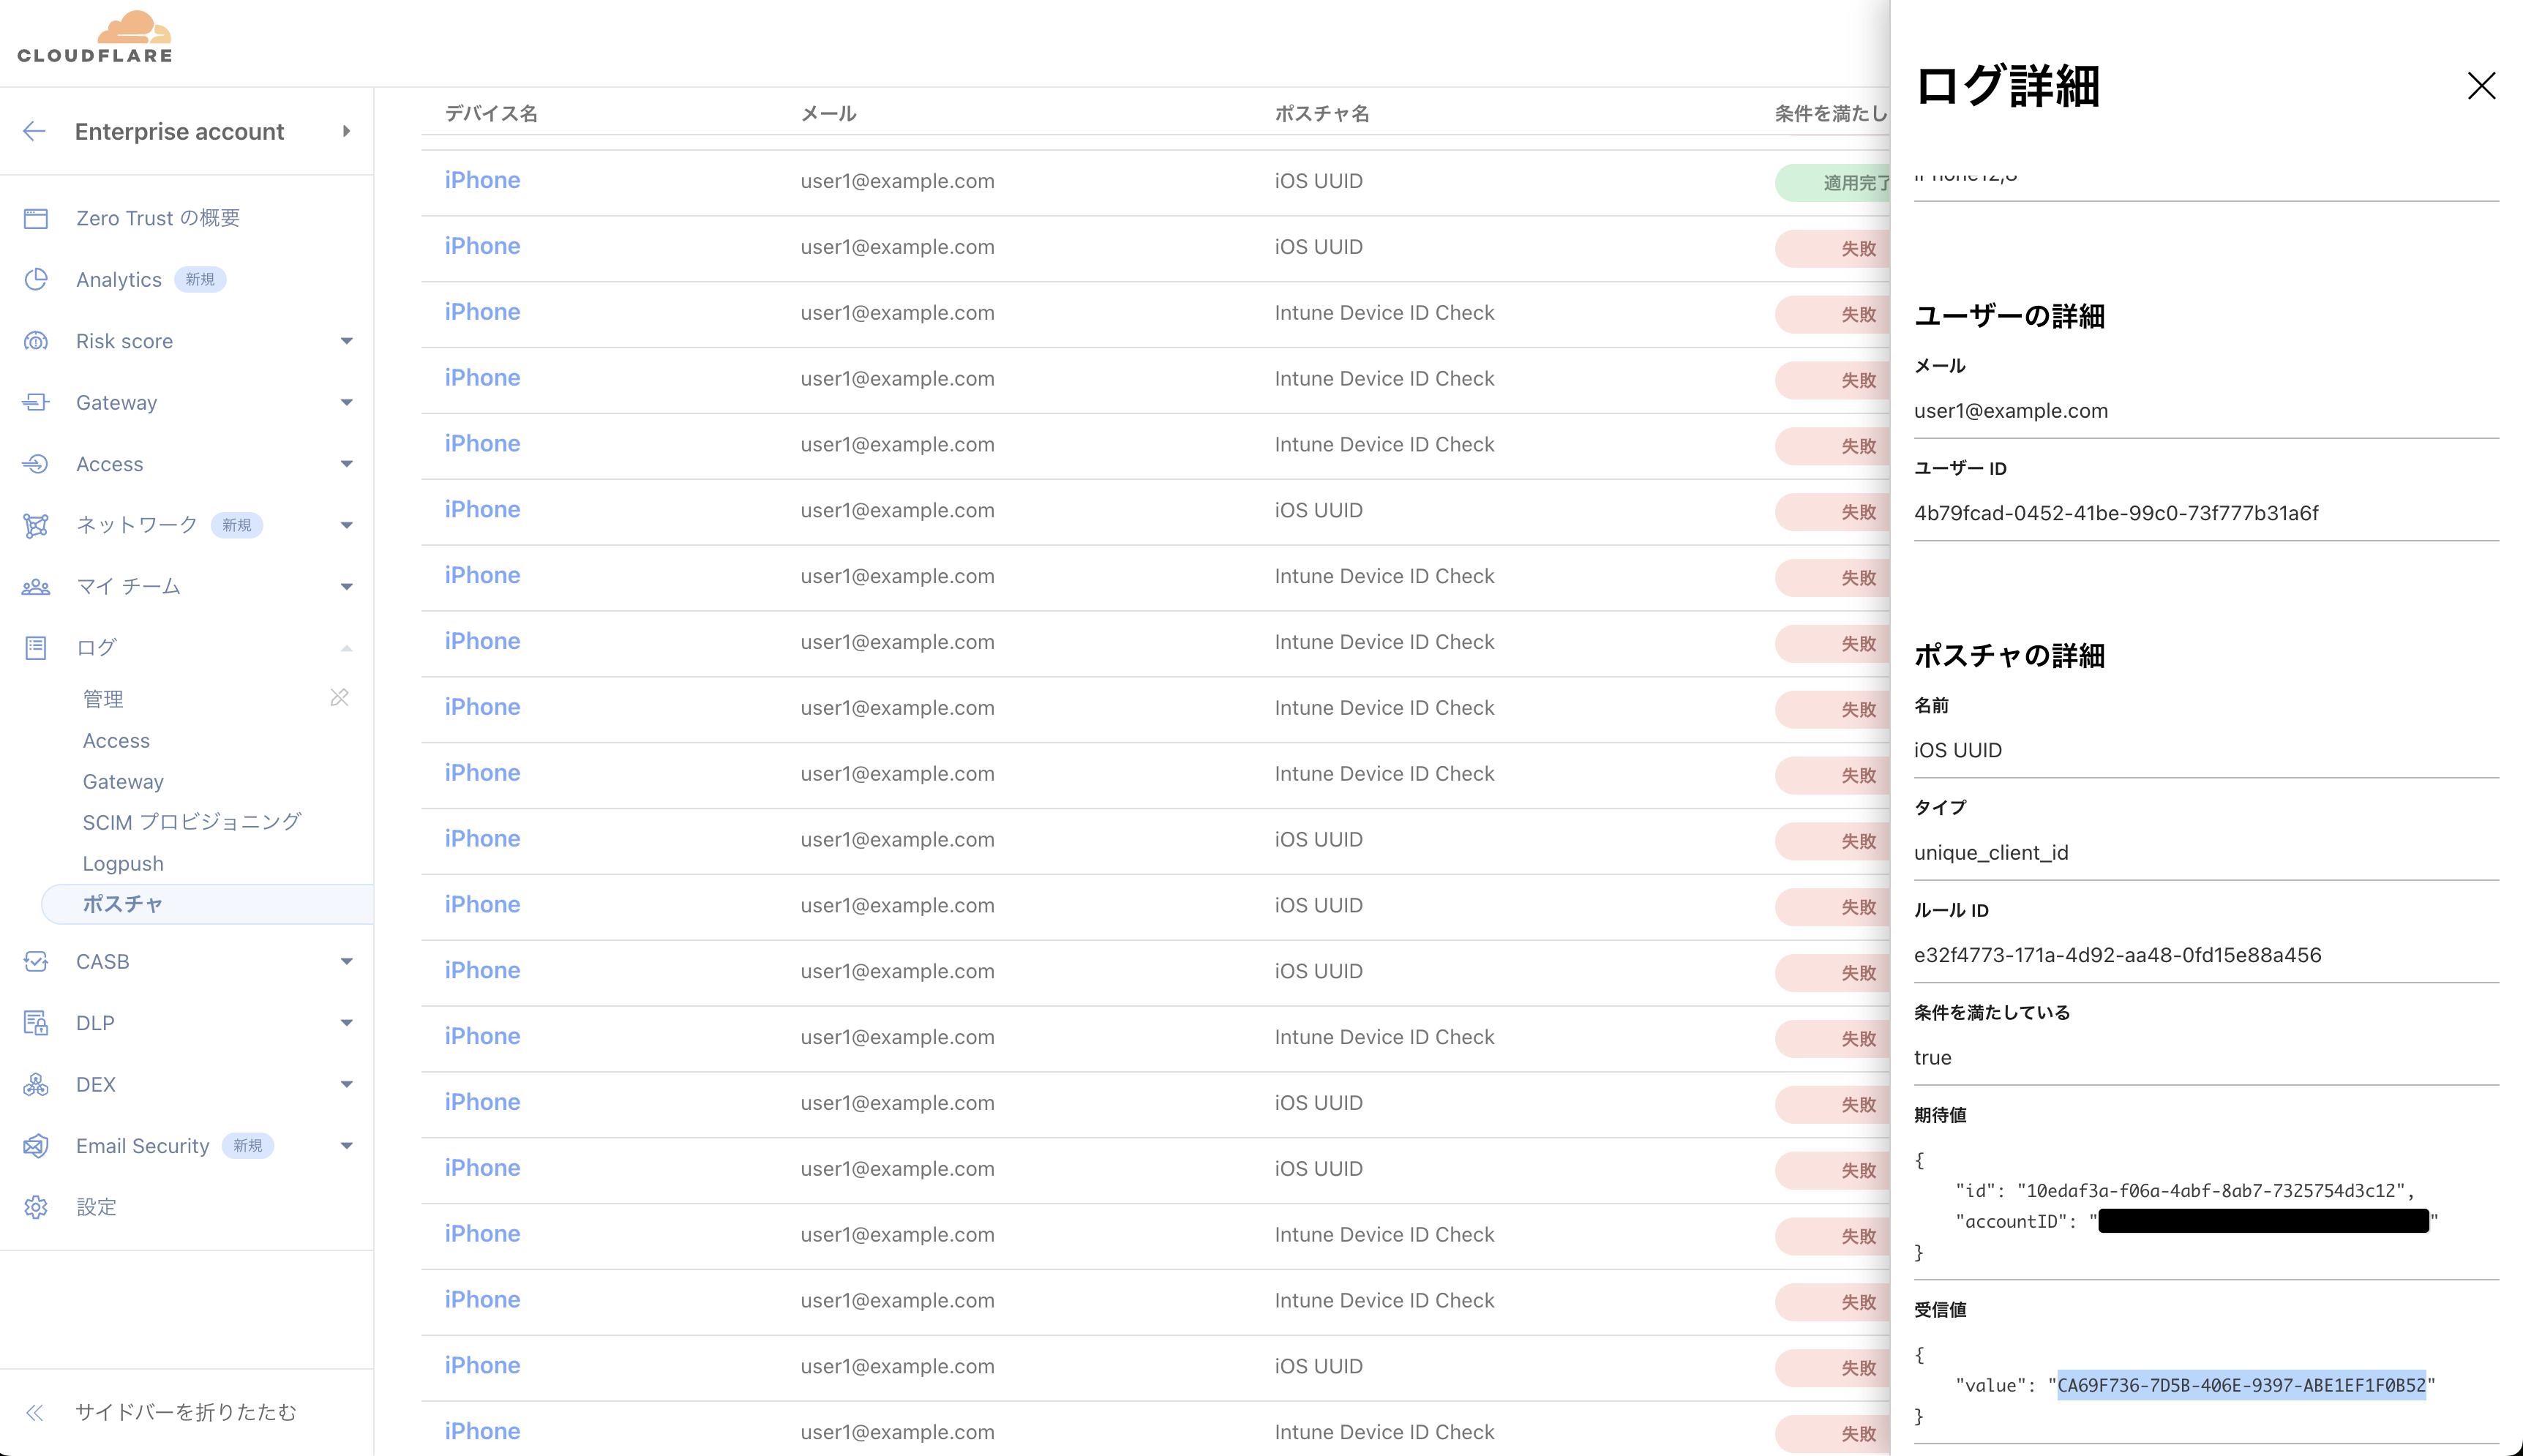Select the SCIM プロビジョニング log item
Screen dimensions: 2523x1456
(191, 822)
